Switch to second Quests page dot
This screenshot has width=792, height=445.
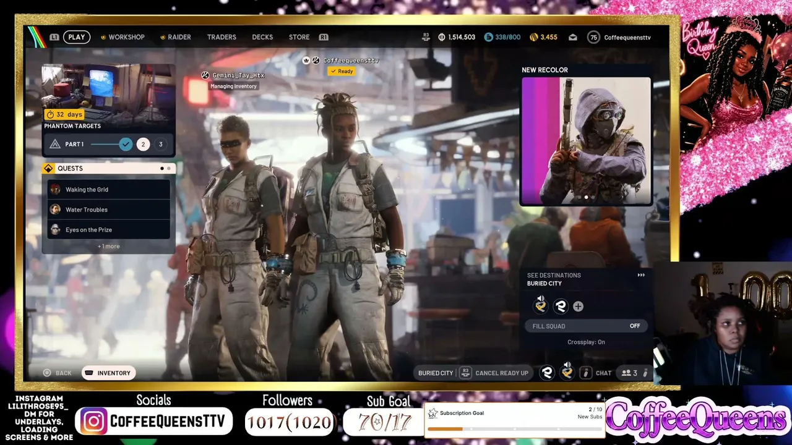click(x=168, y=168)
